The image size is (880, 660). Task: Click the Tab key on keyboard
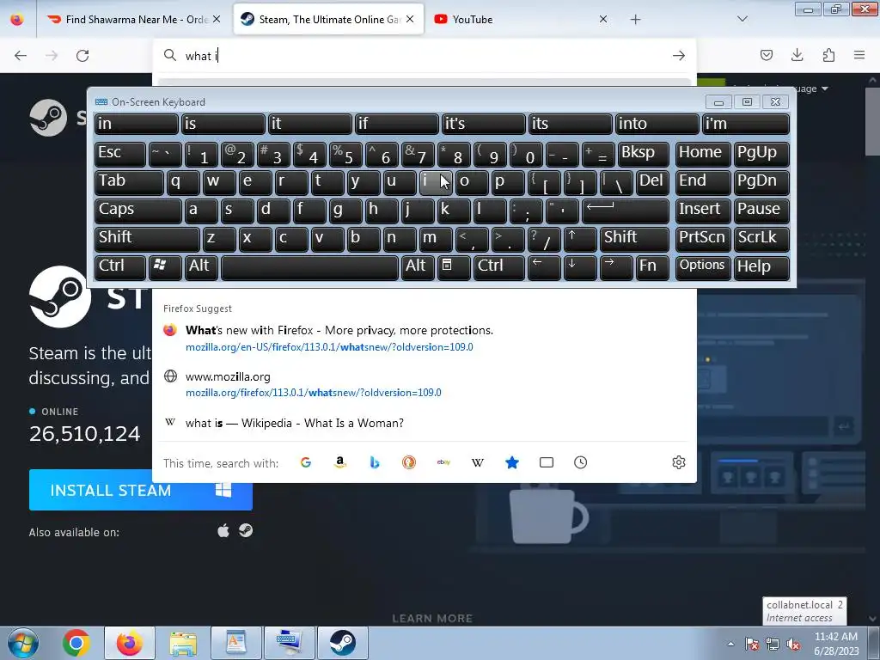click(x=129, y=182)
